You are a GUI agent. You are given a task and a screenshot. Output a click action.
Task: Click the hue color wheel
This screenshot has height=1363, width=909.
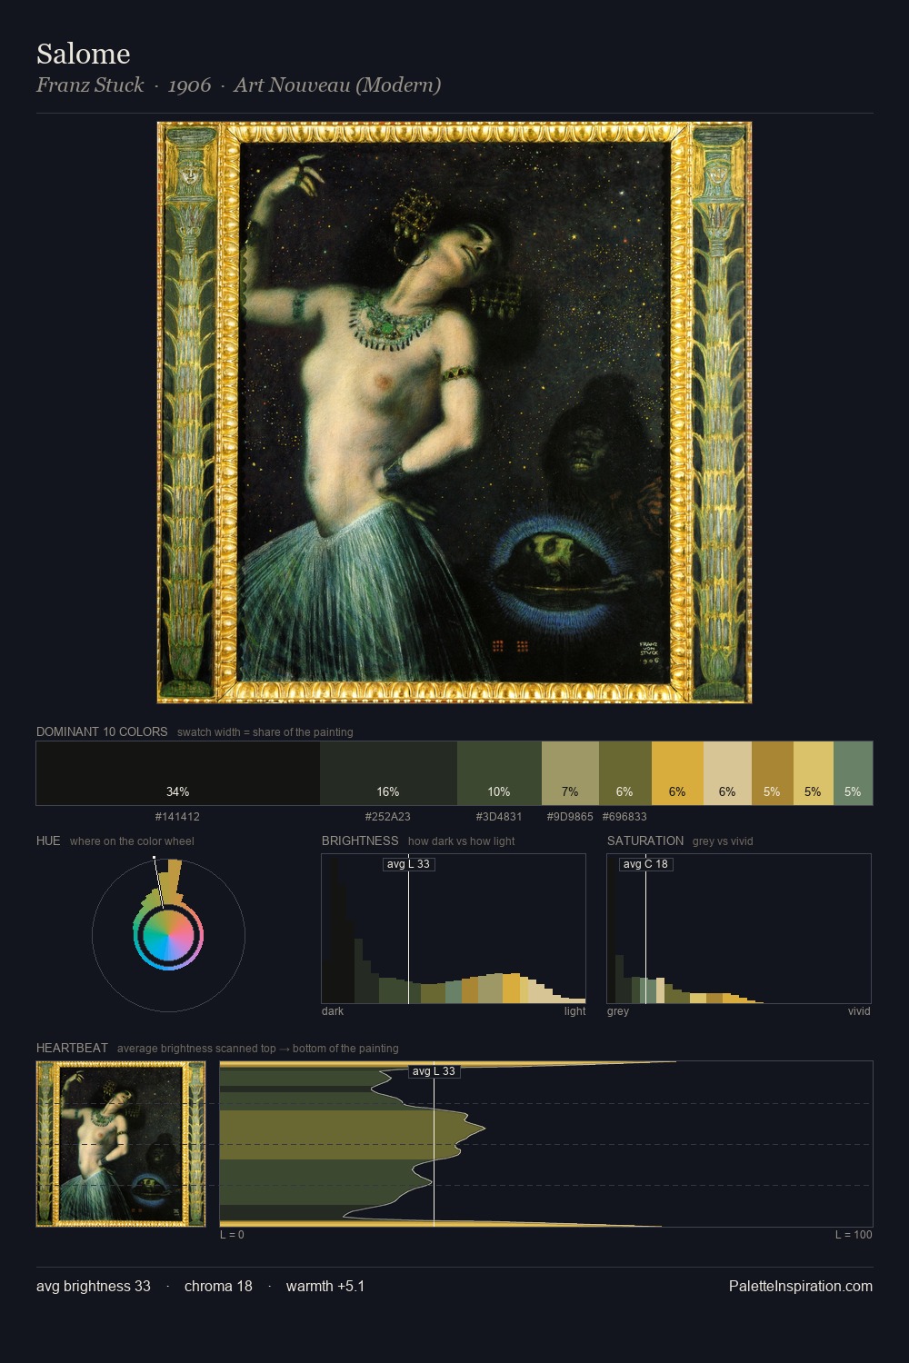tap(168, 935)
